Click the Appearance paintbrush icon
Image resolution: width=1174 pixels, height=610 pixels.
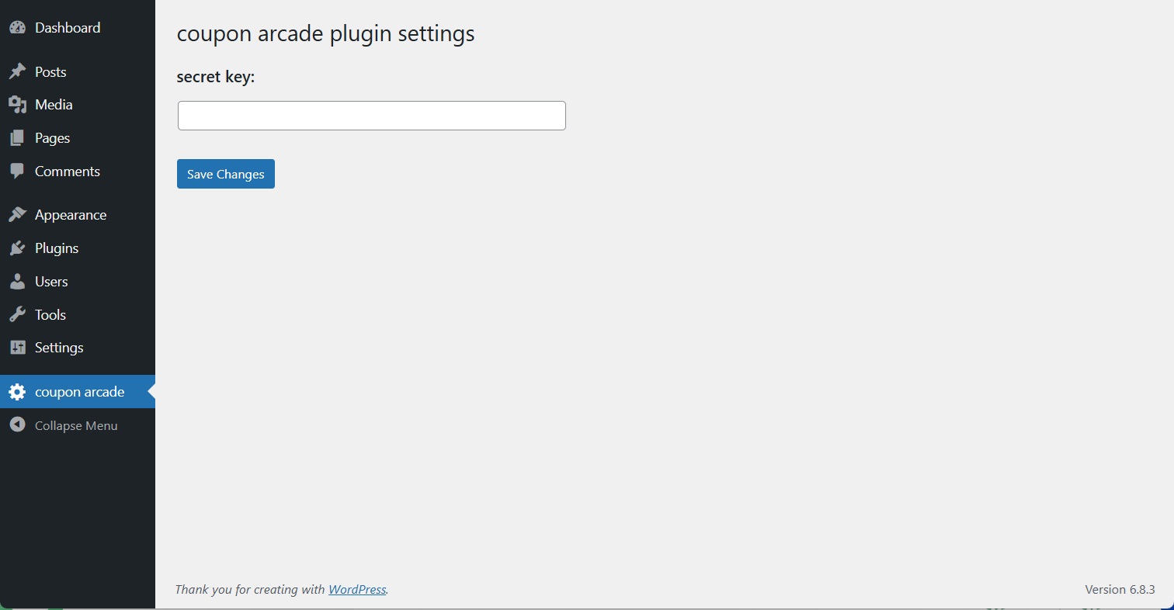click(x=17, y=215)
